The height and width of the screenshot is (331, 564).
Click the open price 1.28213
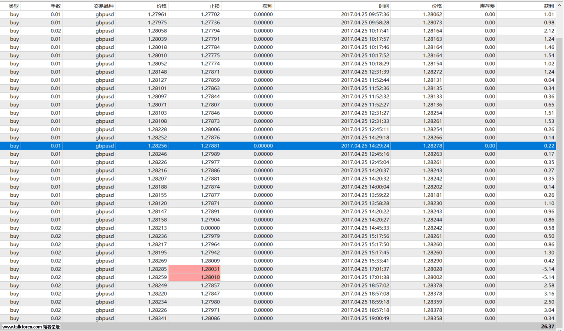pyautogui.click(x=157, y=228)
